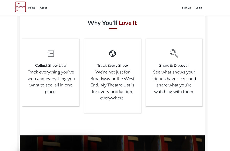This screenshot has width=230, height=151.
Task: Click the Why You'll Love It heading
Action: (x=112, y=23)
